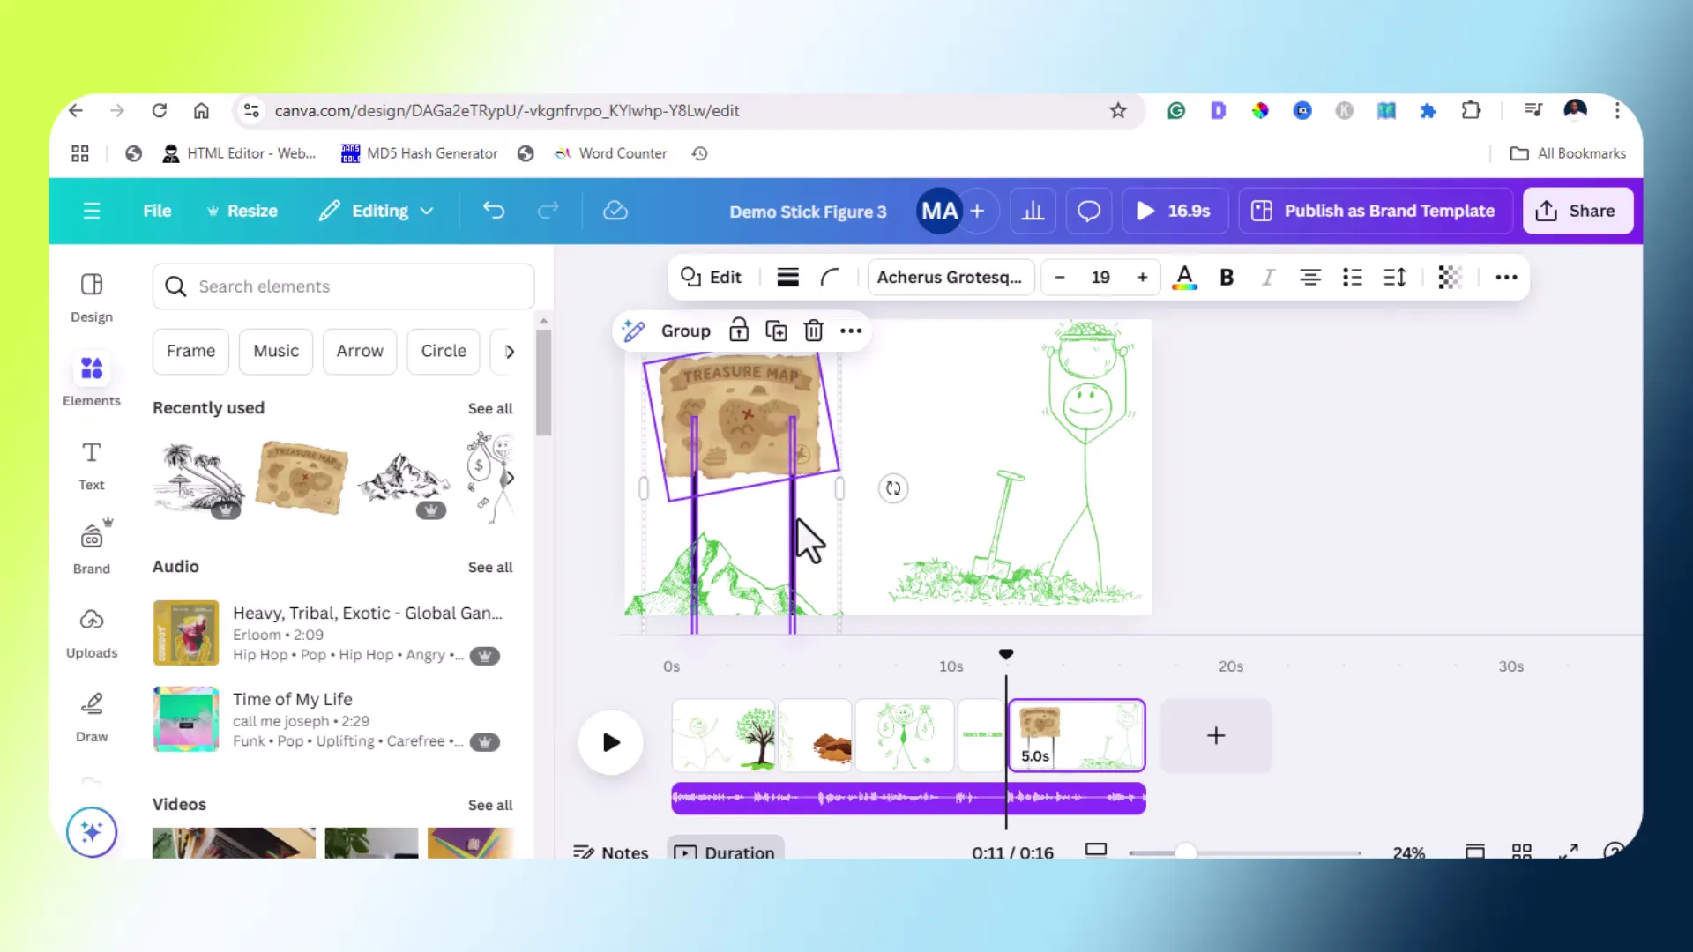Open more options on the floating selection bar

851,331
